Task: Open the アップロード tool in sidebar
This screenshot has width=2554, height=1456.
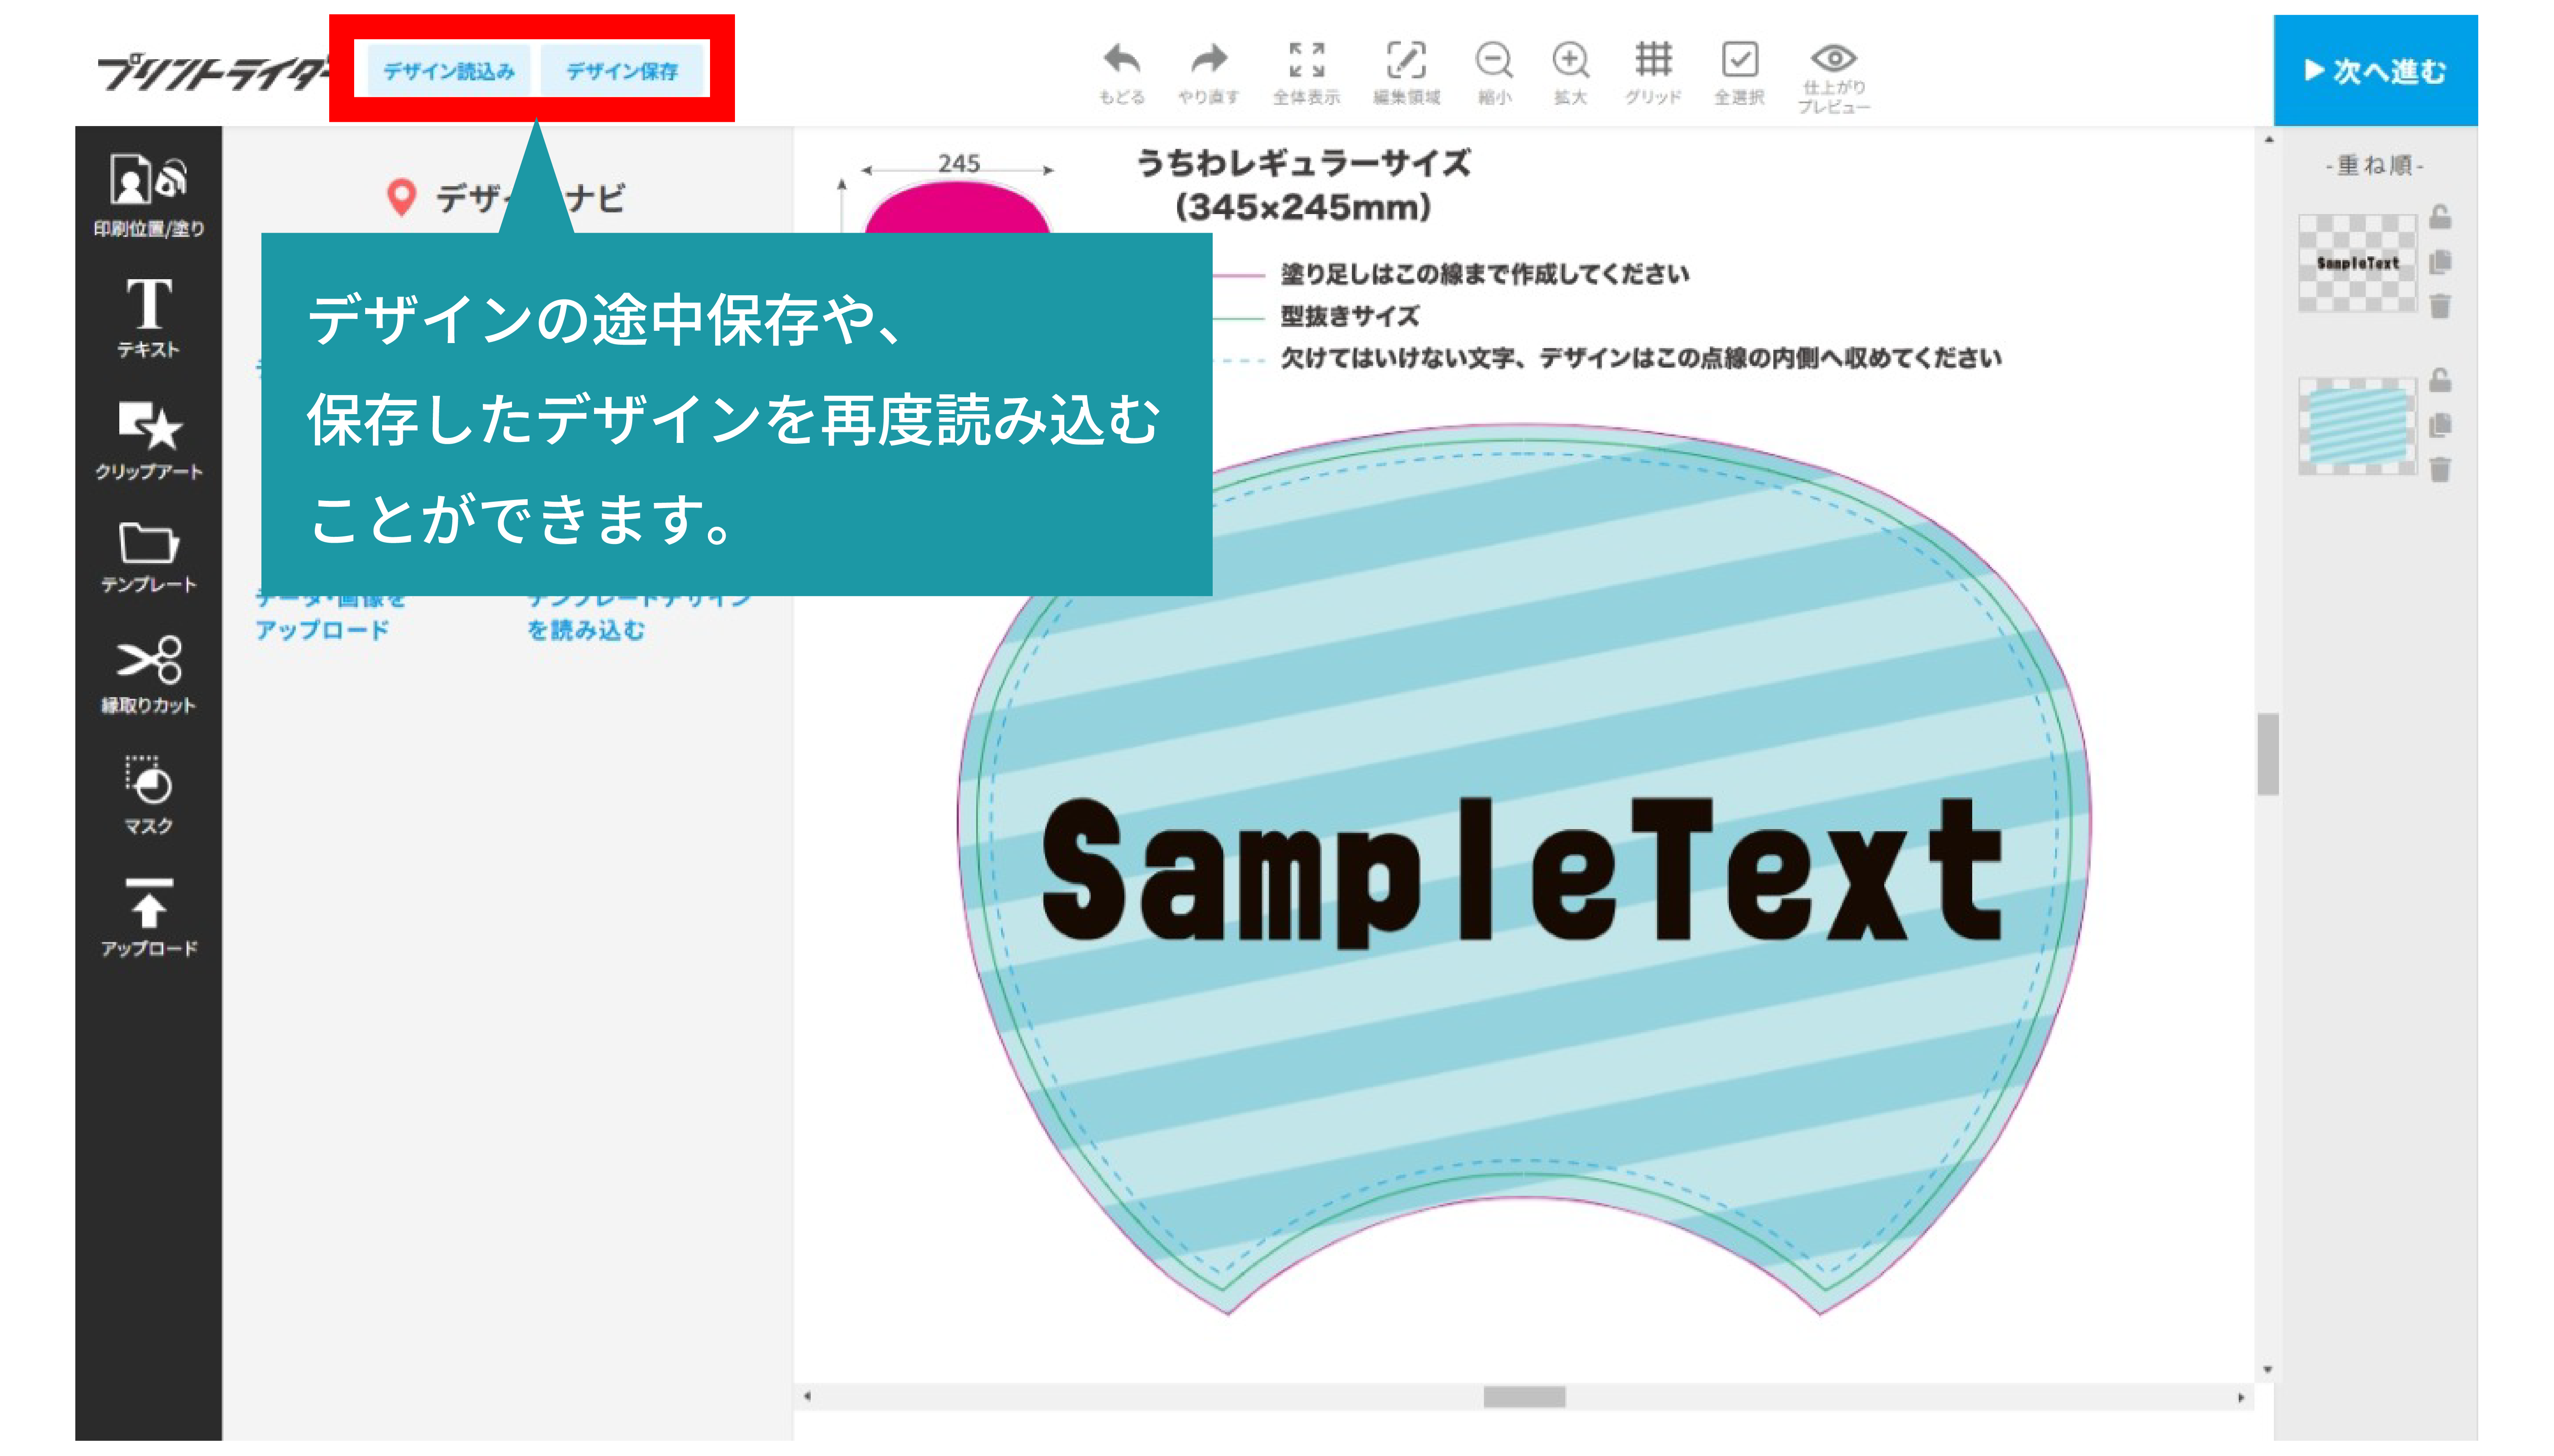Action: tap(148, 917)
